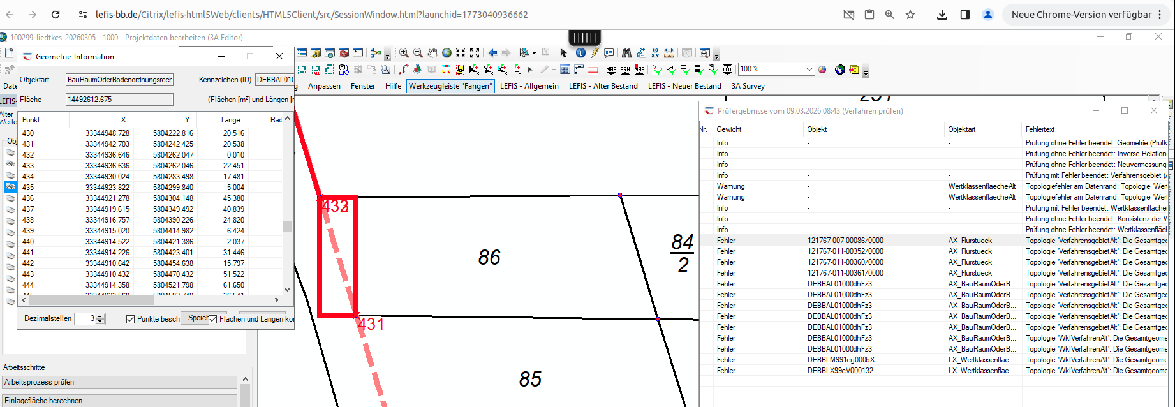This screenshot has width=1175, height=407.
Task: Click the blue info circle icon
Action: coord(580,53)
